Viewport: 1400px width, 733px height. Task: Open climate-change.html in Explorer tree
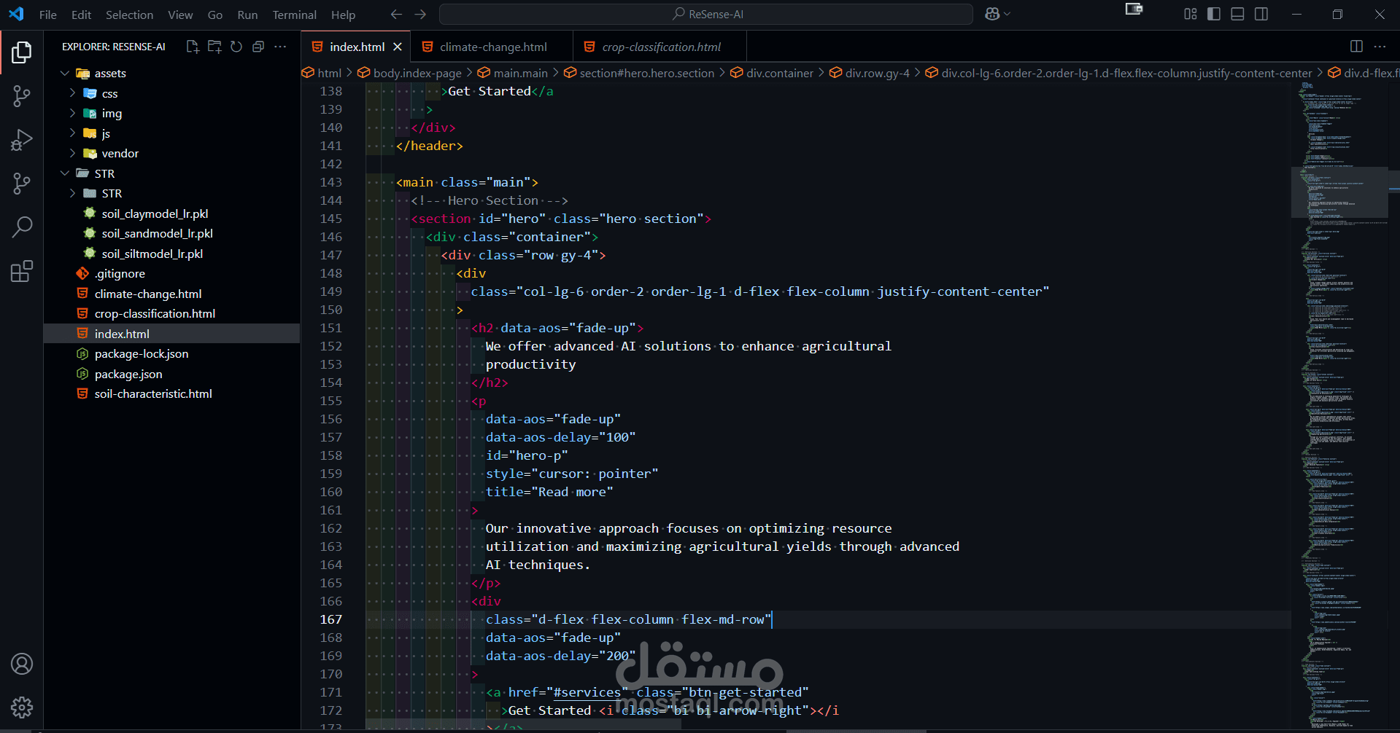coord(147,294)
